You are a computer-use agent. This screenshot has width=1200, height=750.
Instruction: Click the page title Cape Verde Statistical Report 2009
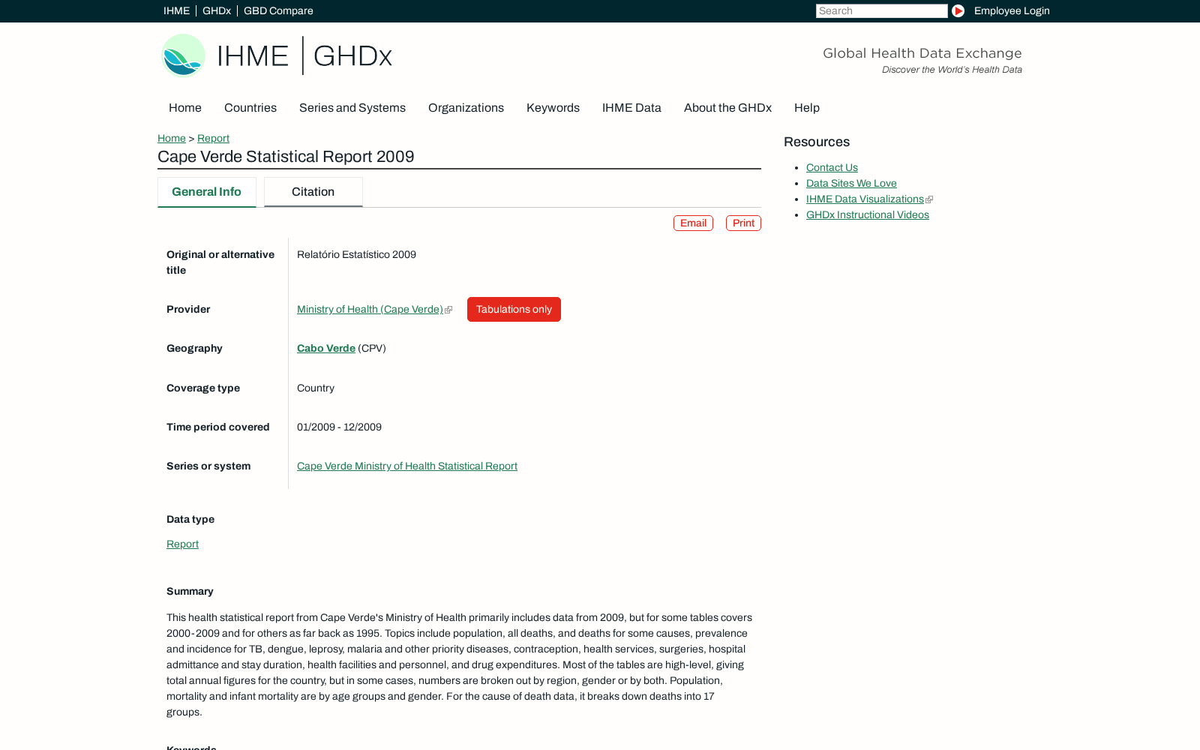286,156
